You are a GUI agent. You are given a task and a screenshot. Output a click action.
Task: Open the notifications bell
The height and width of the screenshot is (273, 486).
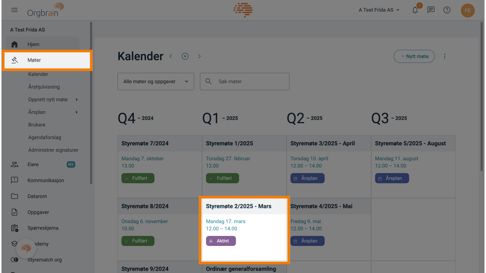click(415, 10)
